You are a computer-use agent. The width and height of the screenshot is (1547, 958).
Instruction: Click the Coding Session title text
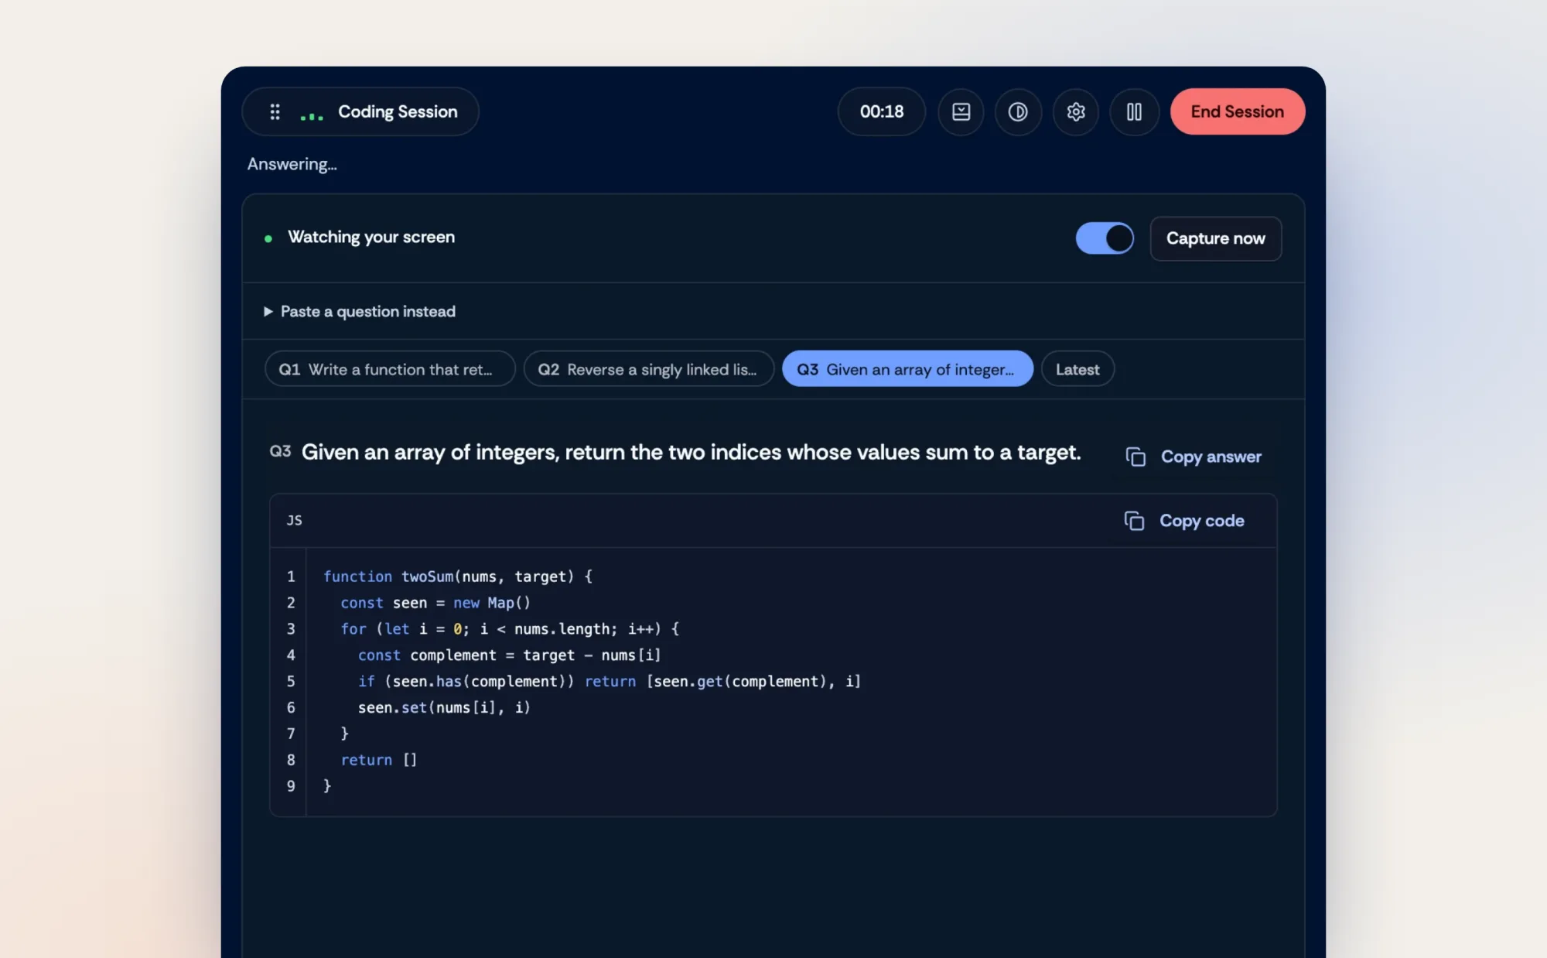click(398, 111)
